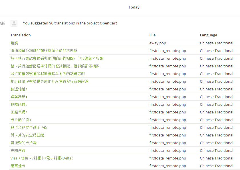The height and width of the screenshot is (170, 240).
Task: Open the 錯誤 translation link
Action: pyautogui.click(x=14, y=43)
